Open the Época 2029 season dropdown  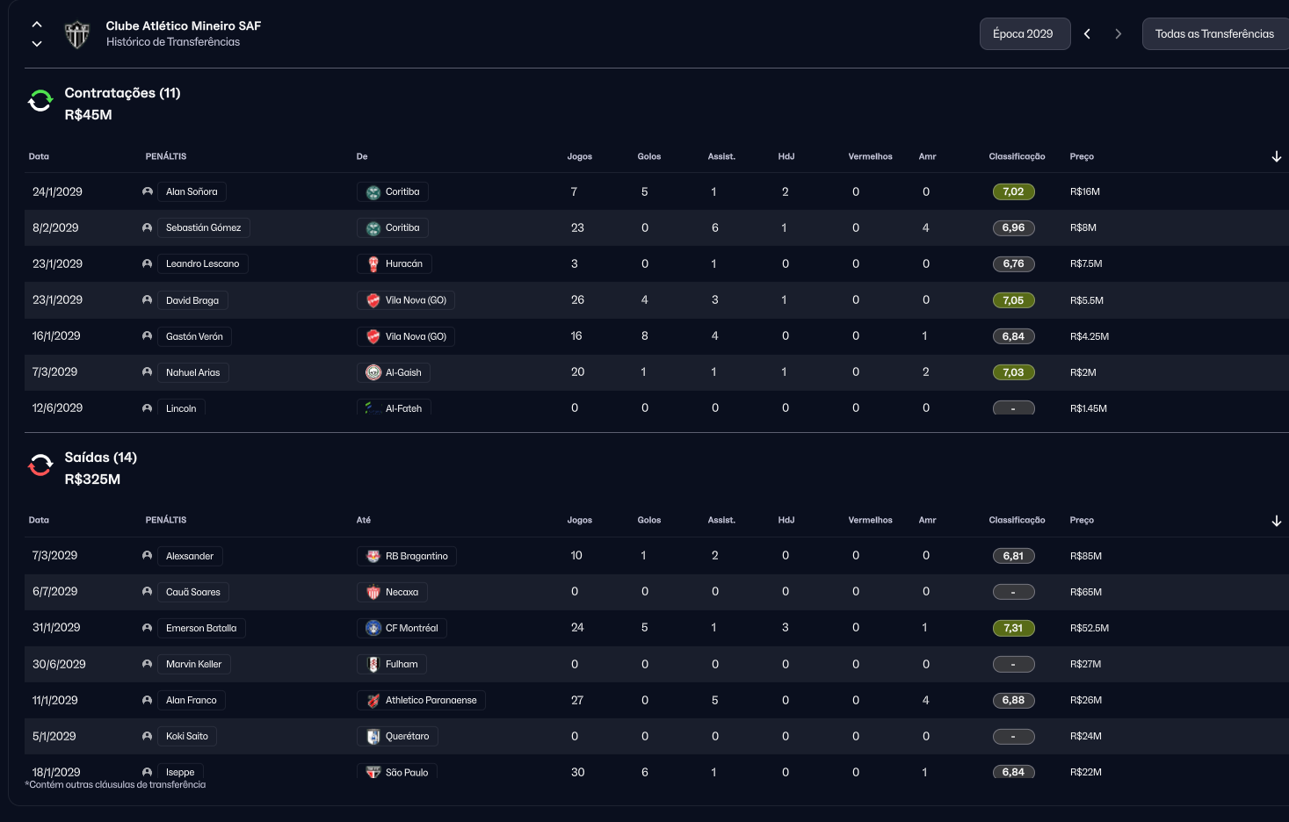pos(1025,34)
